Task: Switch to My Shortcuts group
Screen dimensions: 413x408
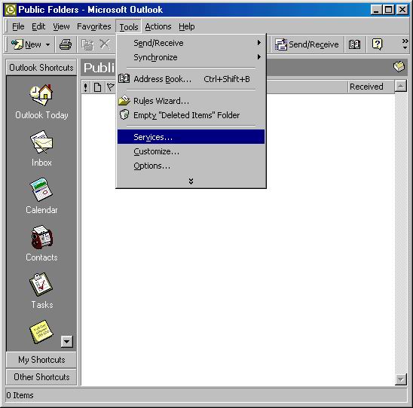Action: coord(41,360)
